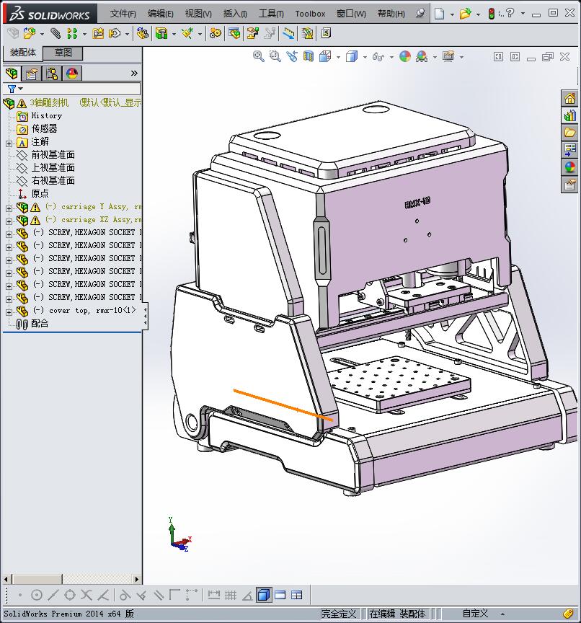The height and width of the screenshot is (623, 581).
Task: Open the Reference Geometry icon
Action: pyautogui.click(x=187, y=33)
